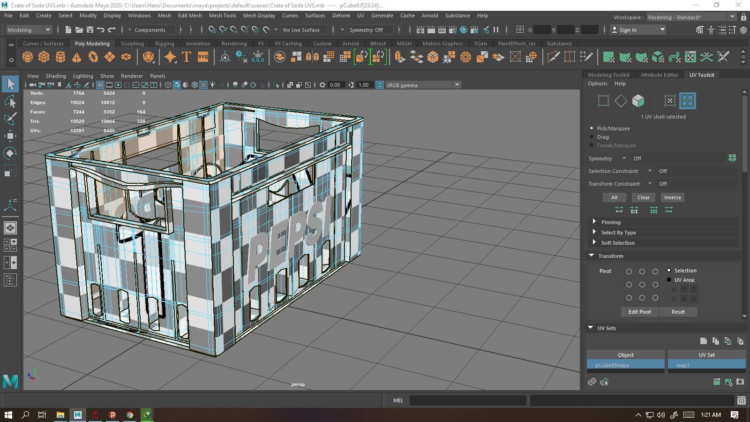Click the Clear selection button
The height and width of the screenshot is (422, 750).
(x=643, y=197)
